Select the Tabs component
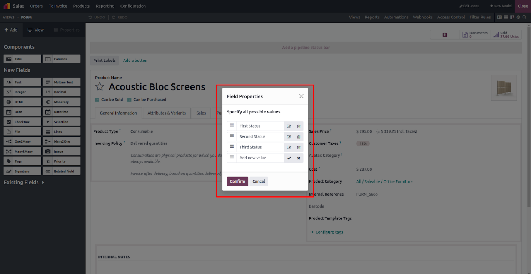 pyautogui.click(x=22, y=59)
